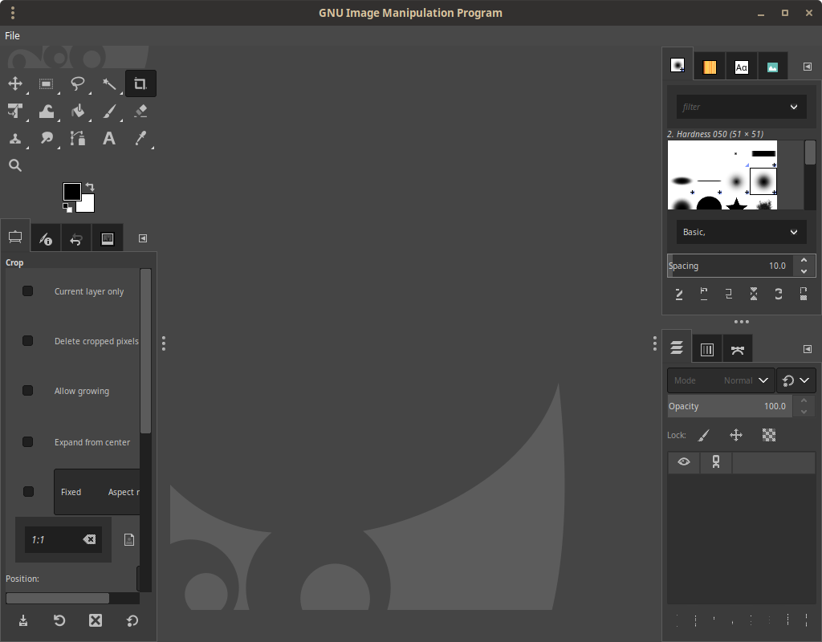The image size is (822, 642).
Task: Switch to the Channels tab
Action: coord(706,350)
